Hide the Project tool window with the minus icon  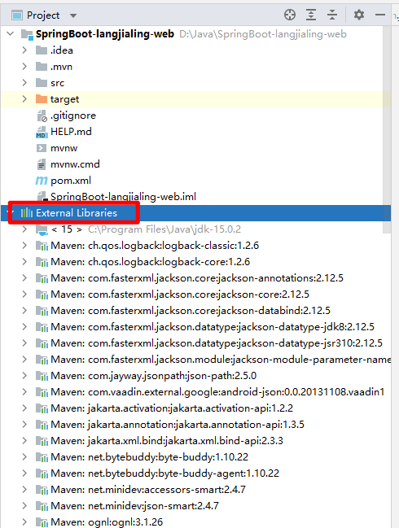pyautogui.click(x=380, y=15)
